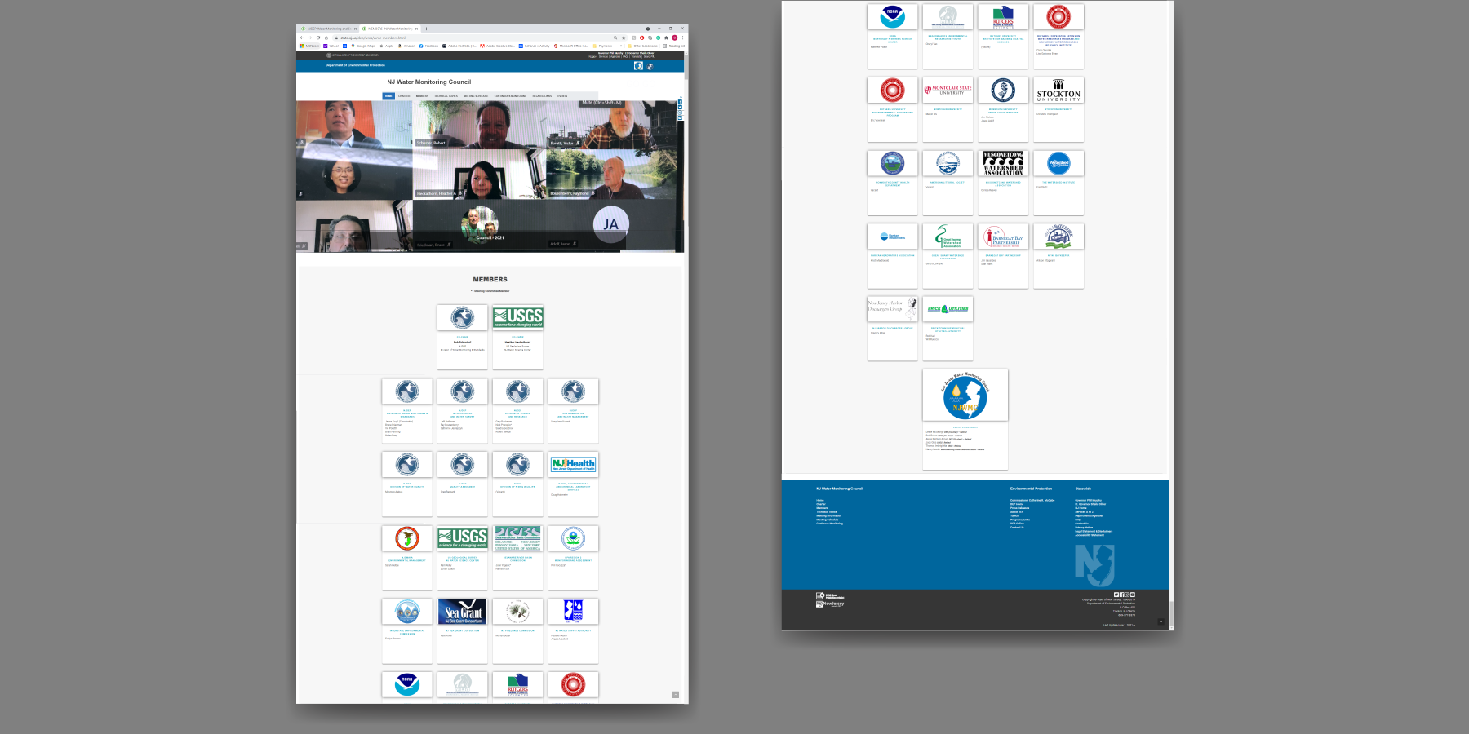Viewport: 1469px width, 734px height.
Task: Click the back-to-top arrow in left window
Action: point(676,695)
